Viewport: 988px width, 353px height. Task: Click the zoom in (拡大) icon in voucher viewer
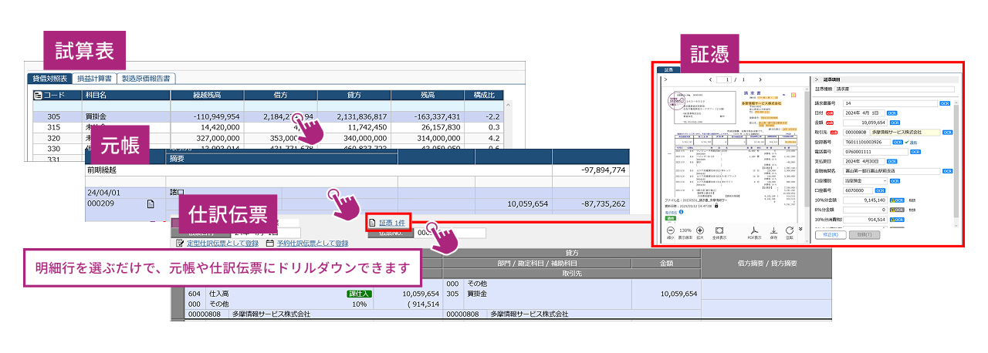[700, 230]
